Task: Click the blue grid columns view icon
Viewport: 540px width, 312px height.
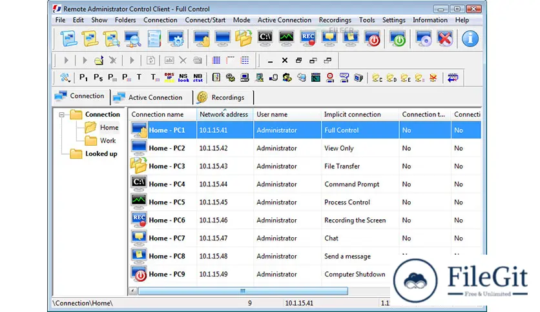Action: click(x=216, y=61)
